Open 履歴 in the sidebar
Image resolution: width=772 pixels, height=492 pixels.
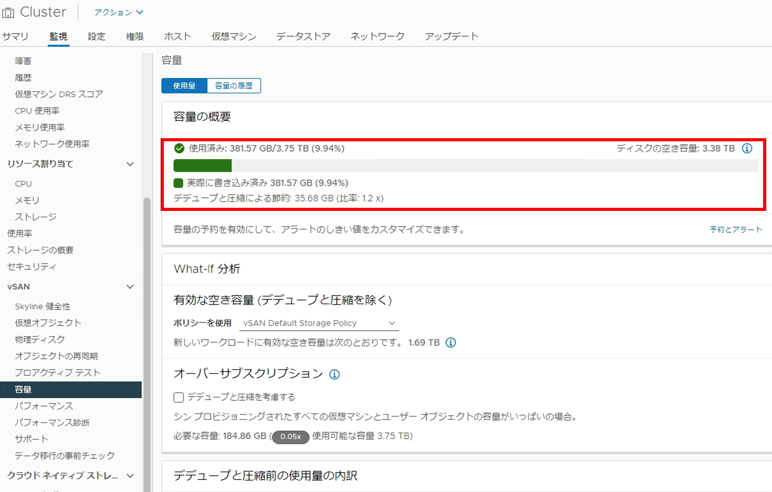point(23,78)
